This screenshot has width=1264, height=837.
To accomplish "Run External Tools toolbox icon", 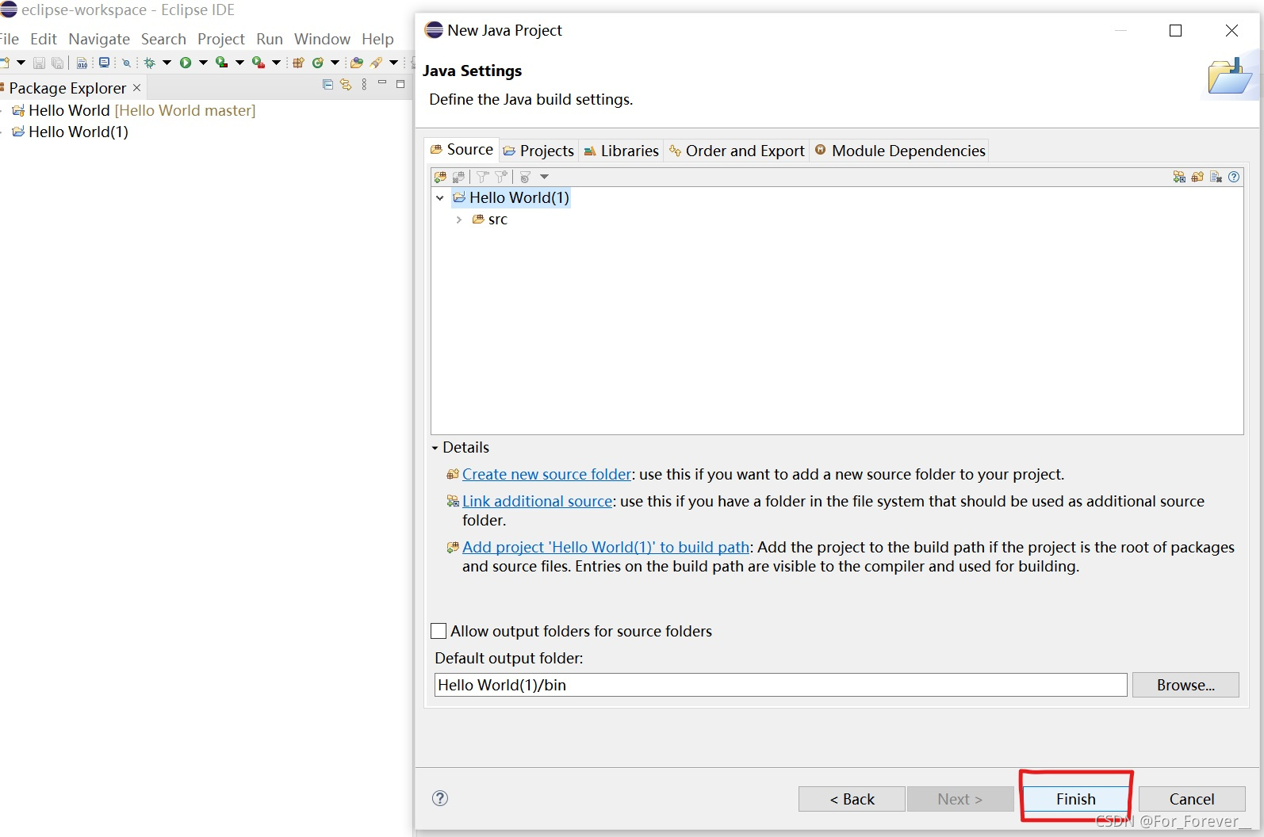I will [x=258, y=62].
